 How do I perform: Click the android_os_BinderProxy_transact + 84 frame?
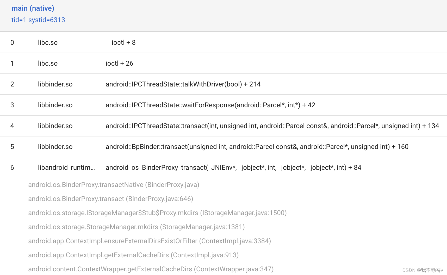pyautogui.click(x=233, y=167)
